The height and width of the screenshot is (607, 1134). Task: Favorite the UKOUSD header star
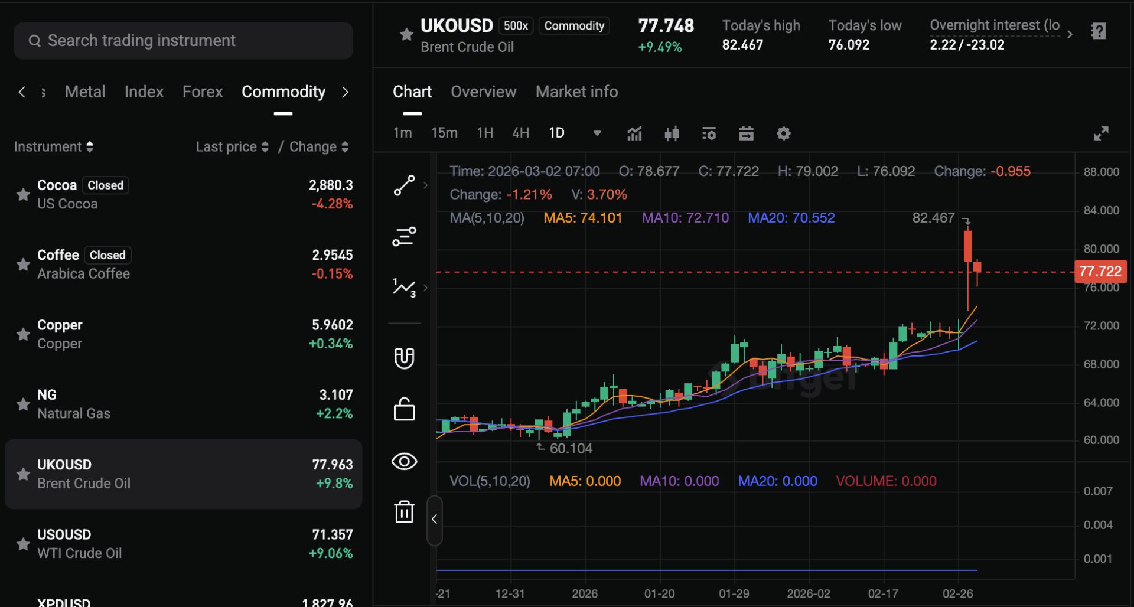coord(406,34)
